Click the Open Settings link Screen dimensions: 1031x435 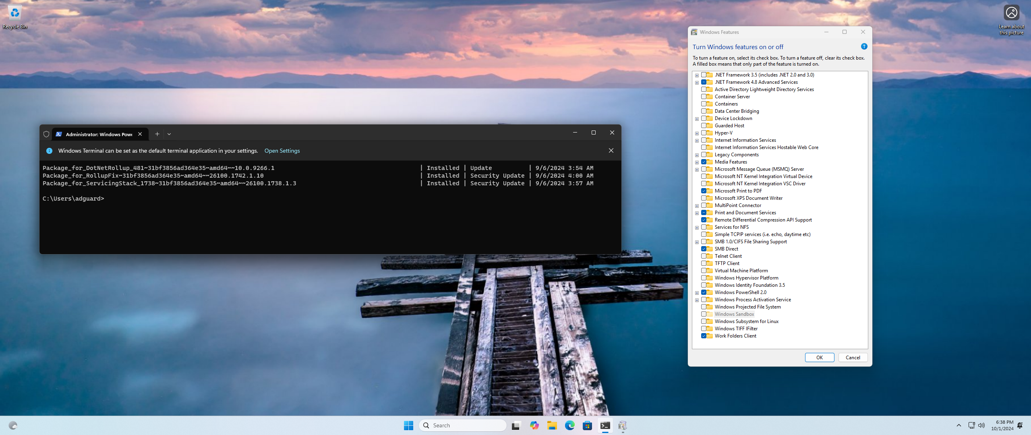tap(282, 151)
